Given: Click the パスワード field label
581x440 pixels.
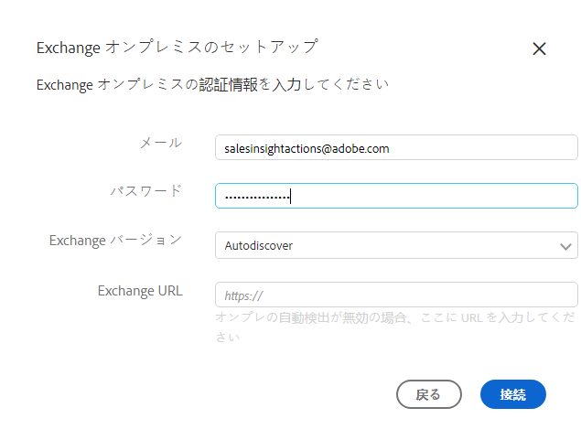Looking at the screenshot, I should tap(145, 191).
